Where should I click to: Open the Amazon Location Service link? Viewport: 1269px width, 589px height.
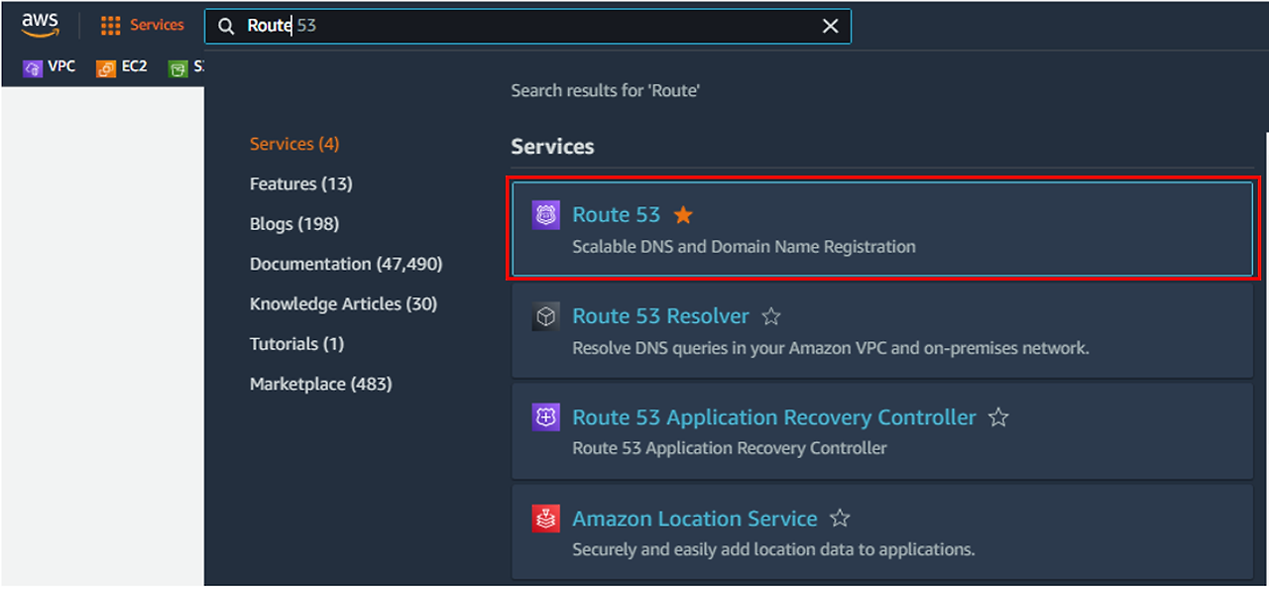click(695, 519)
